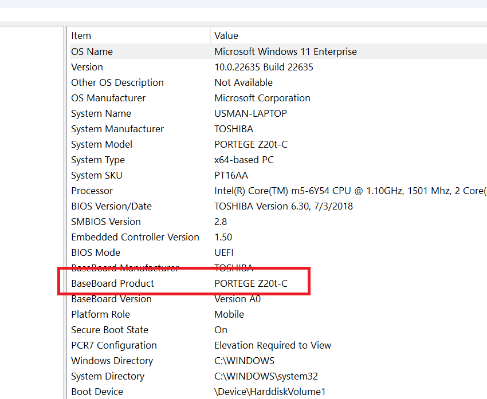Select the SMBIOS Version item
The width and height of the screenshot is (487, 399).
pyautogui.click(x=105, y=222)
